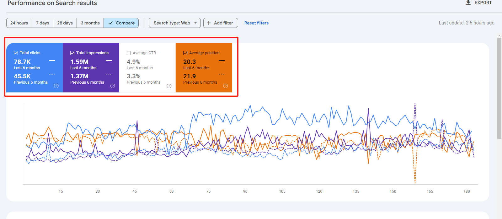502x219 pixels.
Task: Click the Reset filters link
Action: [x=256, y=23]
